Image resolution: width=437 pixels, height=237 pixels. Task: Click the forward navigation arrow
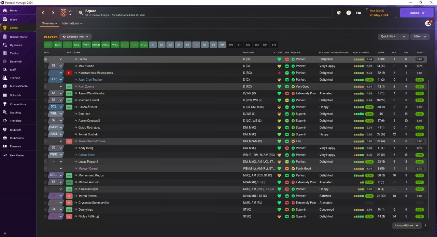[53, 13]
